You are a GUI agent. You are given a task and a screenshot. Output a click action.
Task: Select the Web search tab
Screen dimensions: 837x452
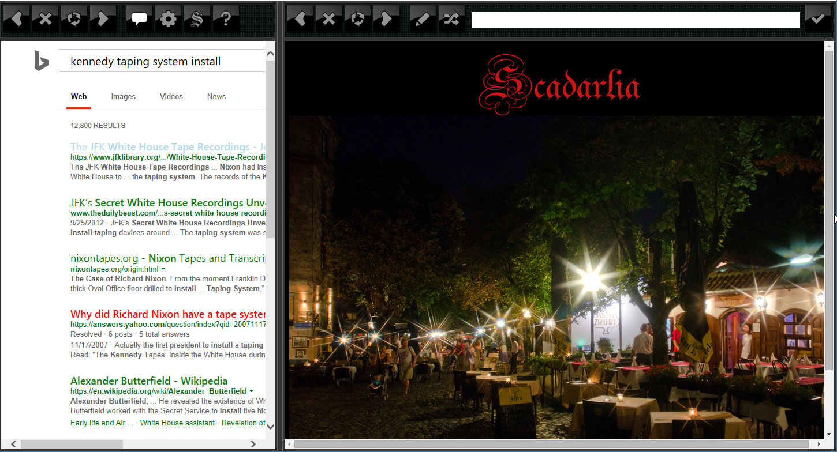point(79,96)
